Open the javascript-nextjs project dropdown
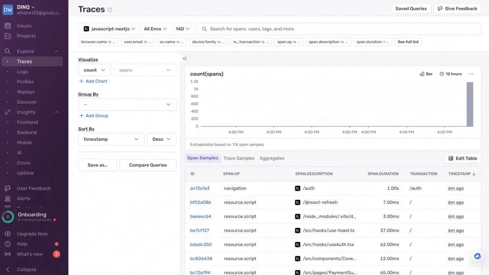The image size is (489, 275). [109, 28]
